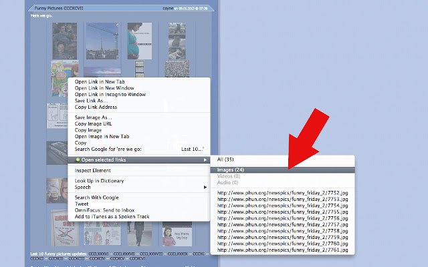Open the link ending in 7753.jpg

[x=282, y=199]
